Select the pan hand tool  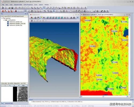click(x=41, y=8)
